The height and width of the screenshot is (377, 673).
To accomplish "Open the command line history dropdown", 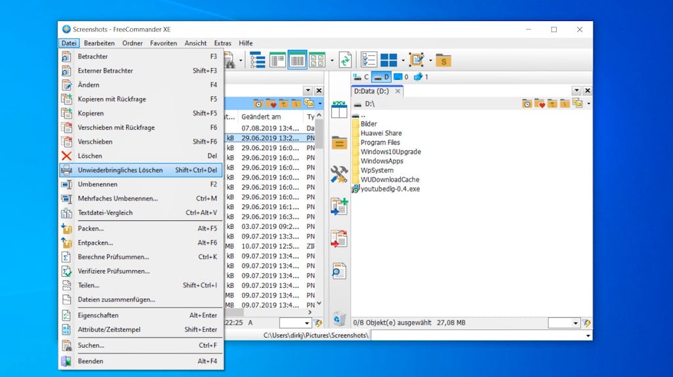I will [588, 336].
